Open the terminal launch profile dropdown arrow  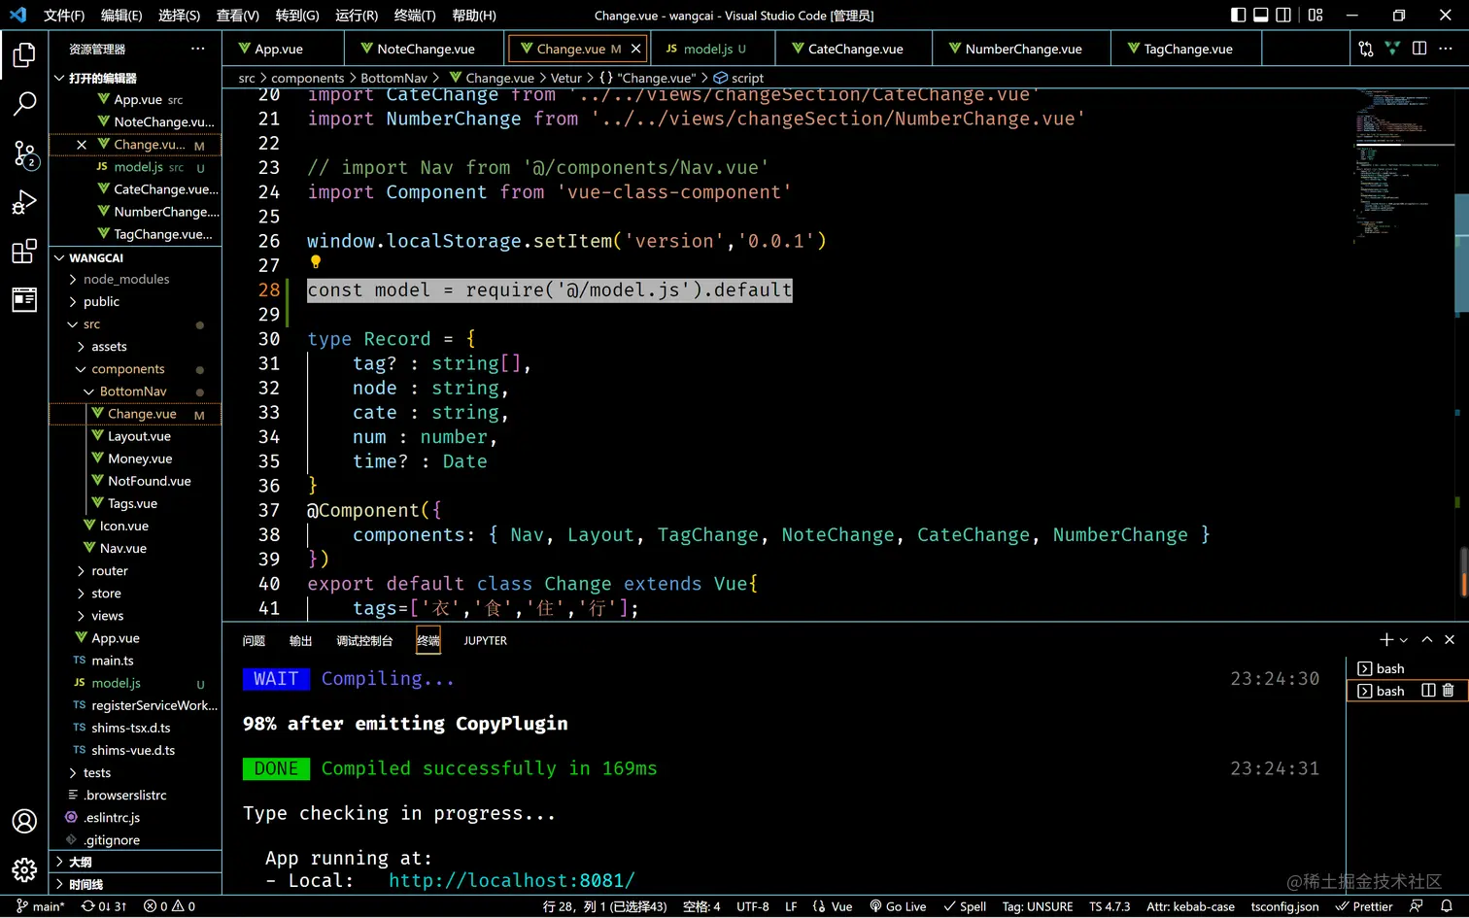pyautogui.click(x=1404, y=639)
